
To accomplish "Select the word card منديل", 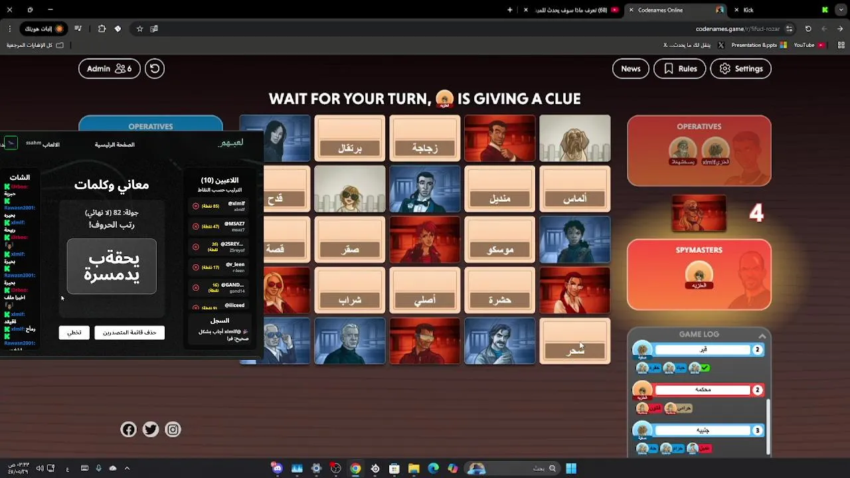I will [500, 189].
